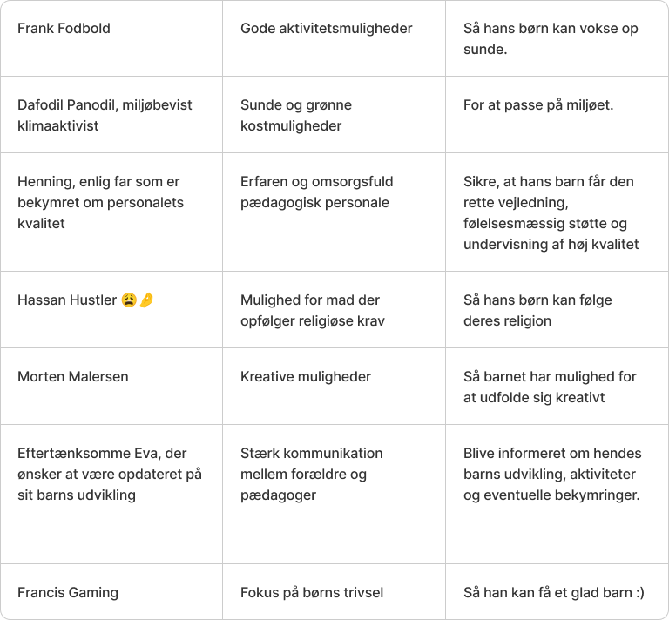Screen dimensions: 669x620
Task: Select the Kreative muligheder cell
Action: point(334,386)
